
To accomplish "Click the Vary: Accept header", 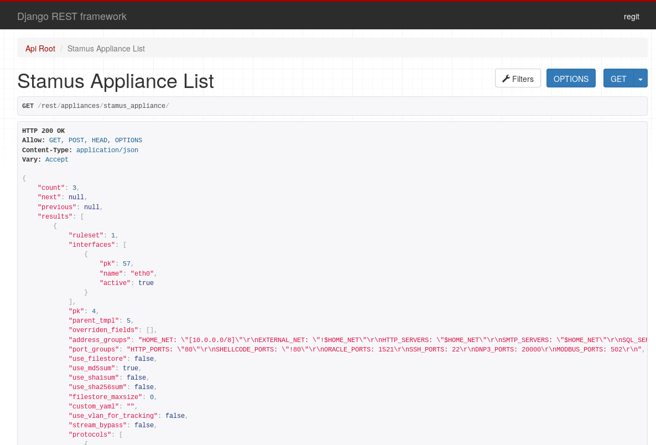I will coord(45,159).
